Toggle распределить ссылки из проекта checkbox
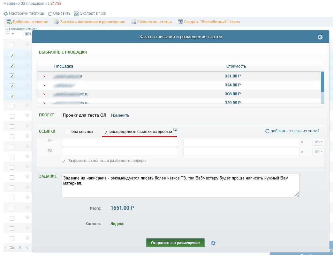 106,132
